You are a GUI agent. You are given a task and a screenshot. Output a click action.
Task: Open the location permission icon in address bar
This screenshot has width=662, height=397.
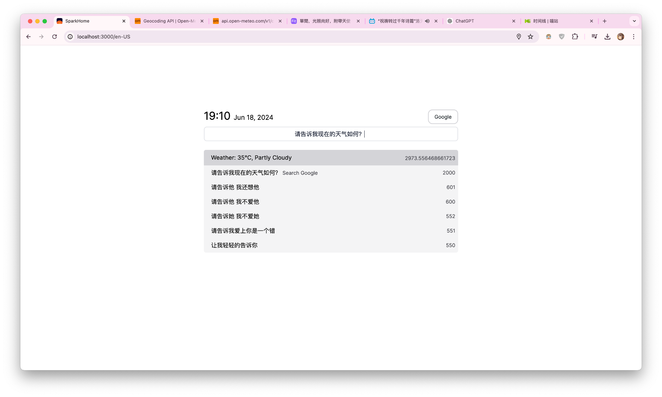click(x=519, y=37)
